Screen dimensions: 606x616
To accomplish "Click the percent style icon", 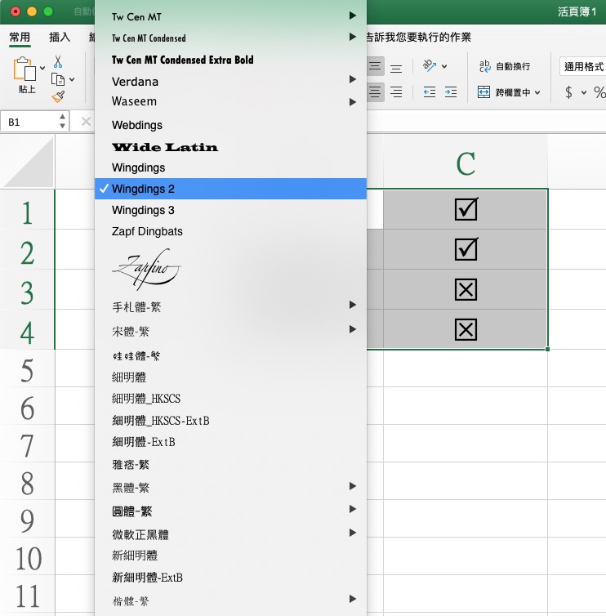I will click(599, 92).
